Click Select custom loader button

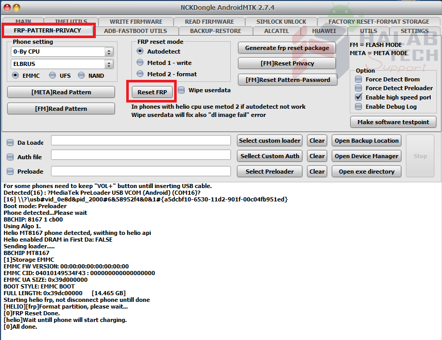click(269, 141)
